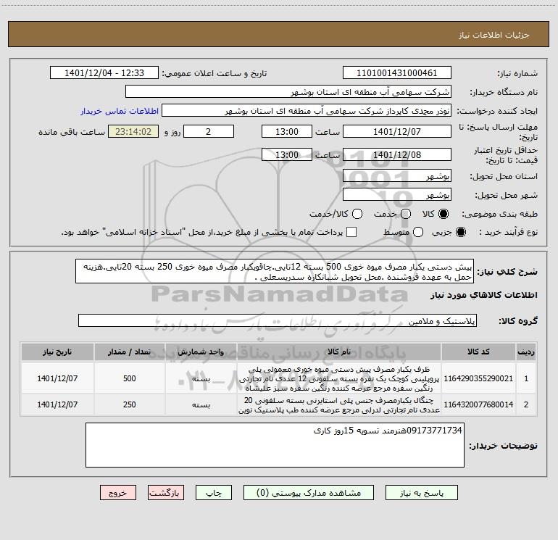Click quantity 250 in row 2
558x540 pixels.
click(x=130, y=404)
